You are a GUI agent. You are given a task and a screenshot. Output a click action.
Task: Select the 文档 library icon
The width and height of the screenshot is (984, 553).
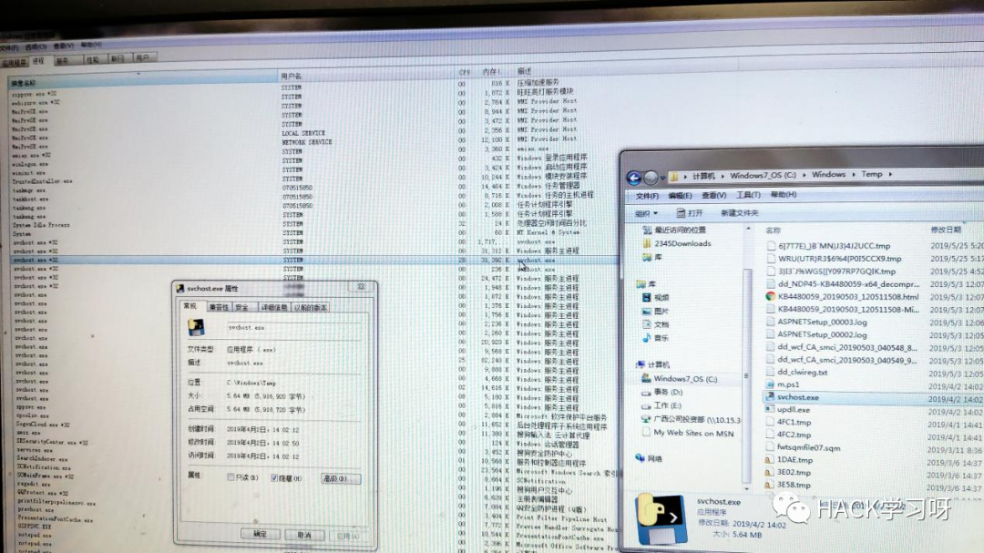pos(646,324)
